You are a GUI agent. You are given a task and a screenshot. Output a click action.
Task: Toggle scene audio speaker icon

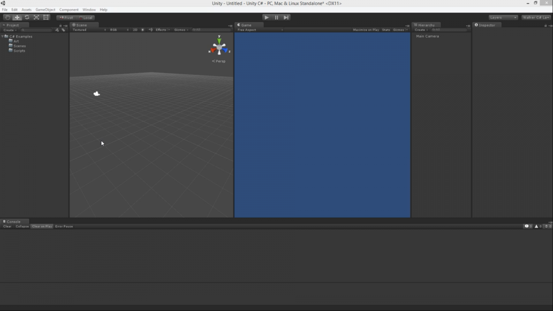[x=150, y=30]
